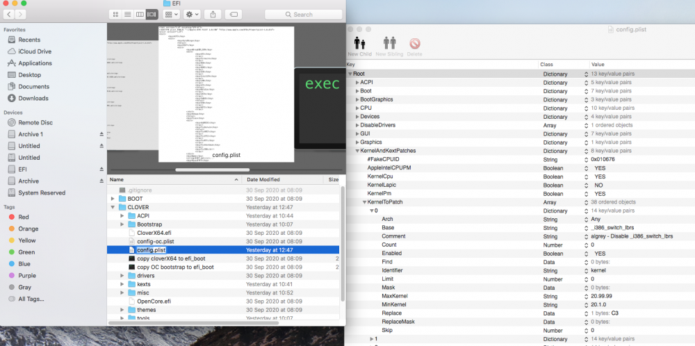Click the gallery thumbnail scroll bar
The height and width of the screenshot is (346, 695).
[212, 170]
